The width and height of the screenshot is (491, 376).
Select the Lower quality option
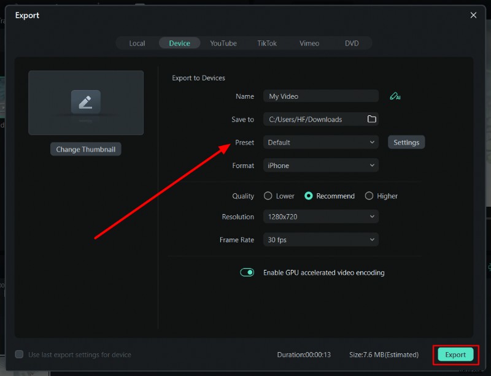tap(268, 196)
